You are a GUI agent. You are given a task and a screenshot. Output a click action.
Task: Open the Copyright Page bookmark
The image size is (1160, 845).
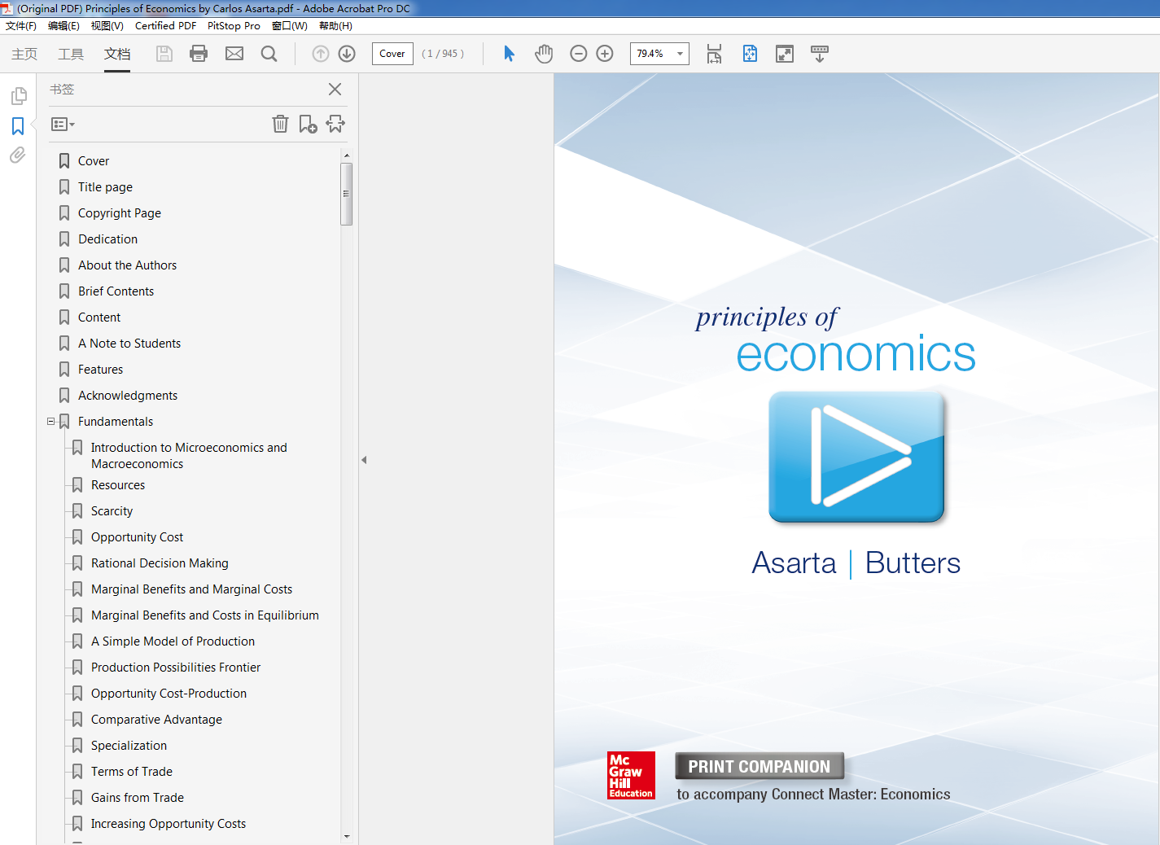tap(120, 213)
